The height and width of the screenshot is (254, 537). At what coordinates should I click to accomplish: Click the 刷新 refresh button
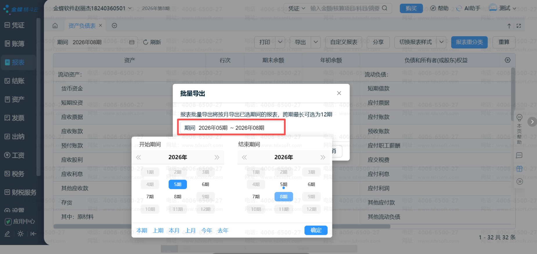152,42
